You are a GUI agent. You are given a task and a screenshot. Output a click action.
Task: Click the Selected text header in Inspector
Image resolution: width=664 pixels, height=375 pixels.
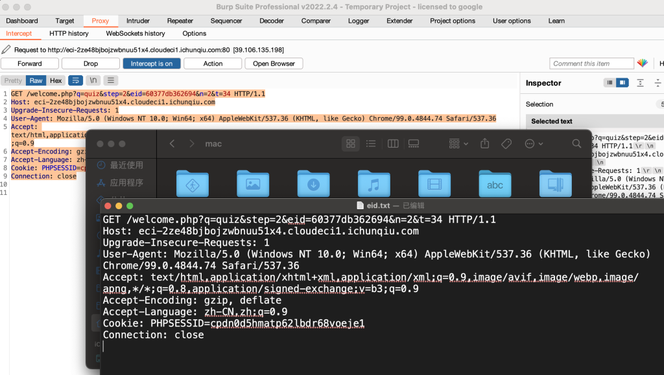click(x=595, y=121)
